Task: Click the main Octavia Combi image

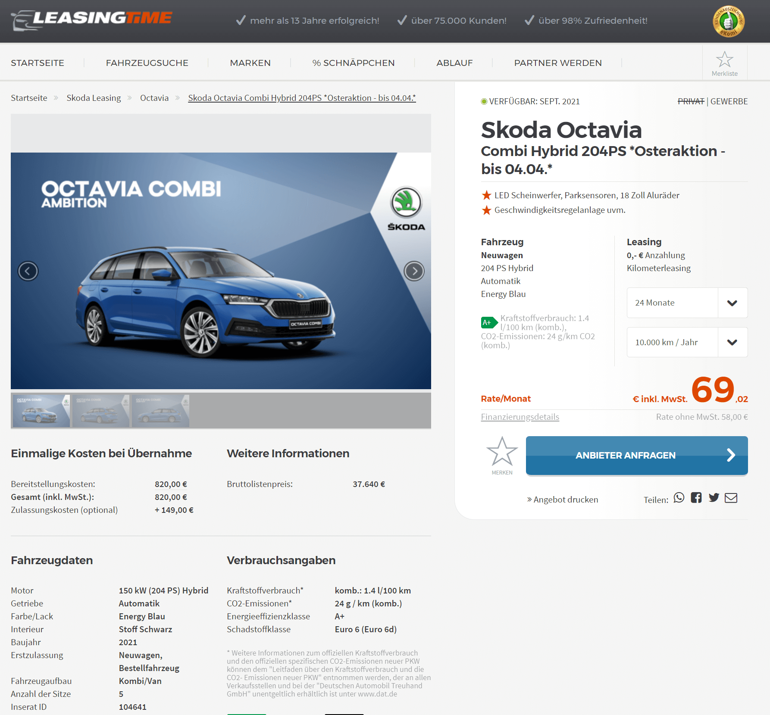Action: coord(221,271)
